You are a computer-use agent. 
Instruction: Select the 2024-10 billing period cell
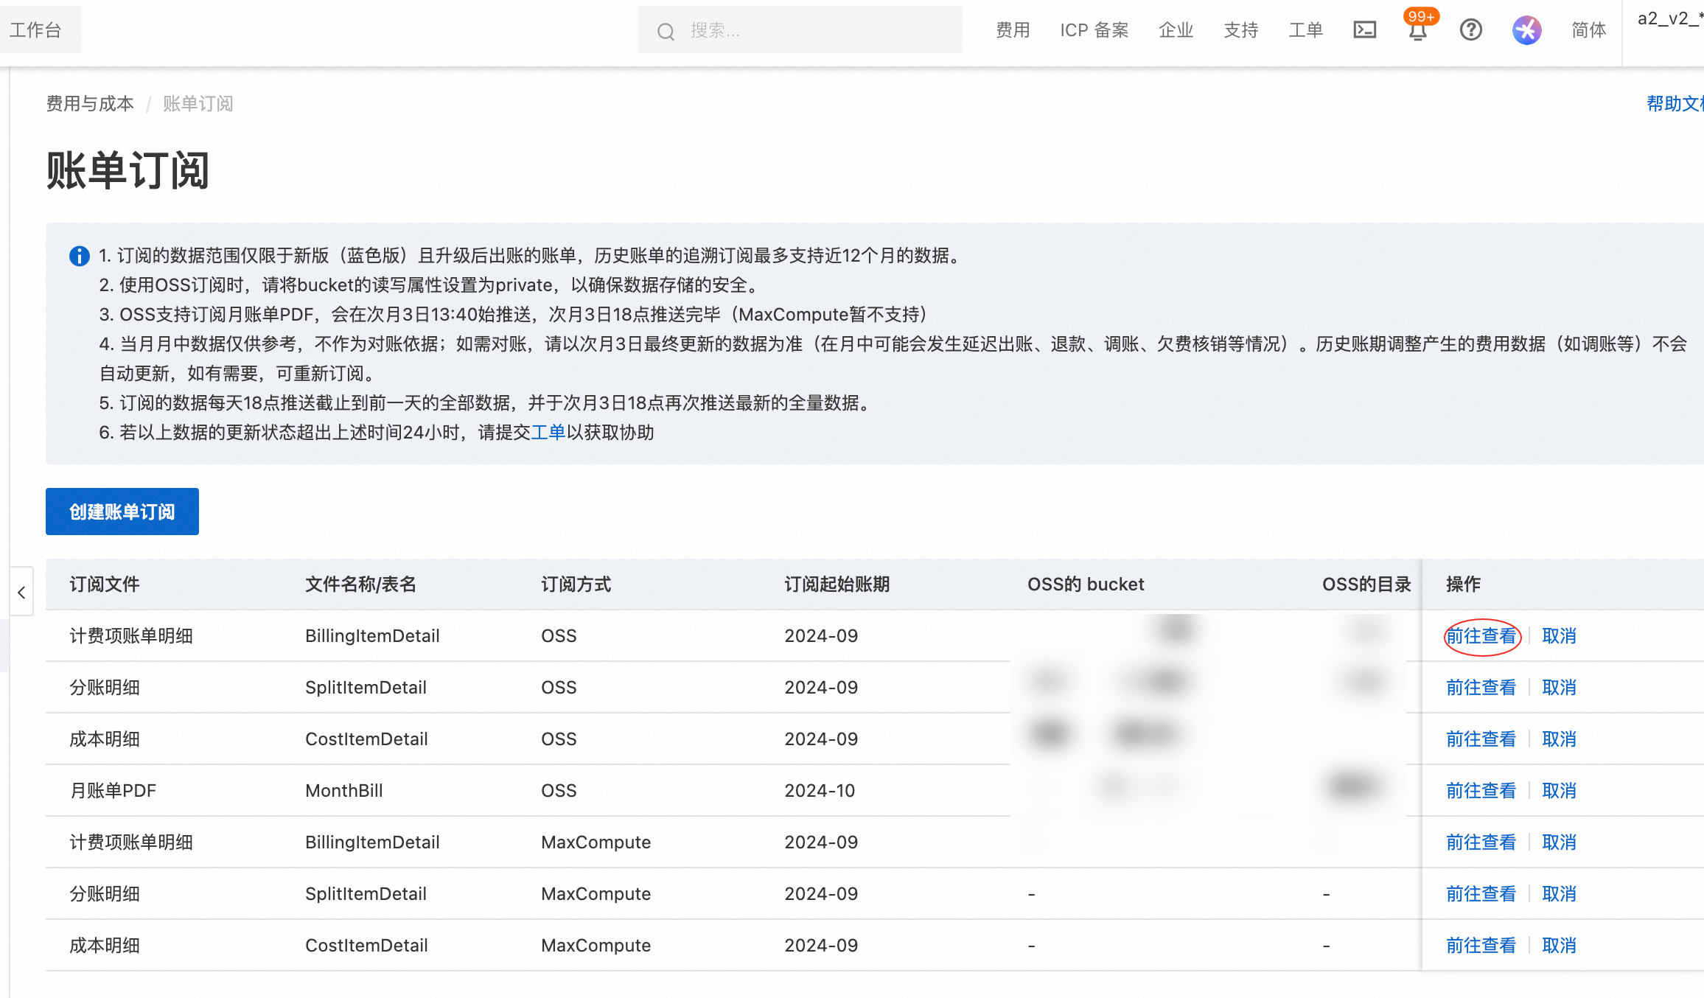(x=820, y=791)
